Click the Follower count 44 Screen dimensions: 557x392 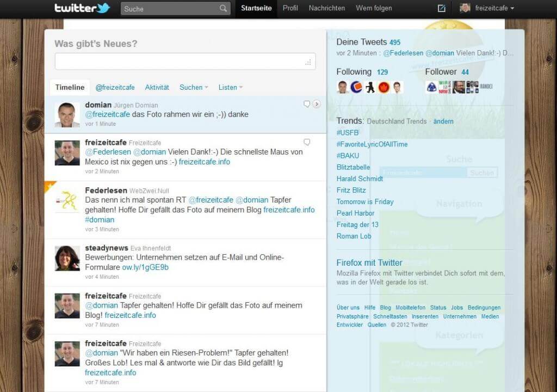[x=465, y=72]
